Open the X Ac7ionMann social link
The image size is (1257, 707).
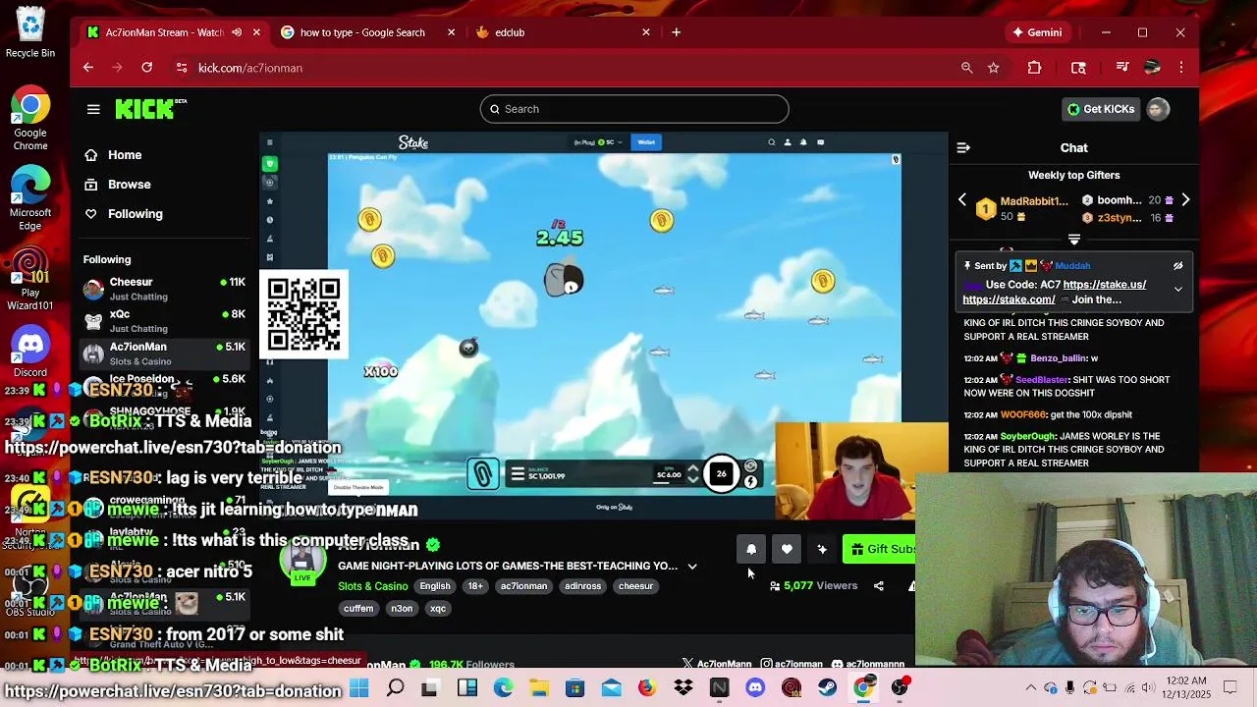click(x=717, y=665)
